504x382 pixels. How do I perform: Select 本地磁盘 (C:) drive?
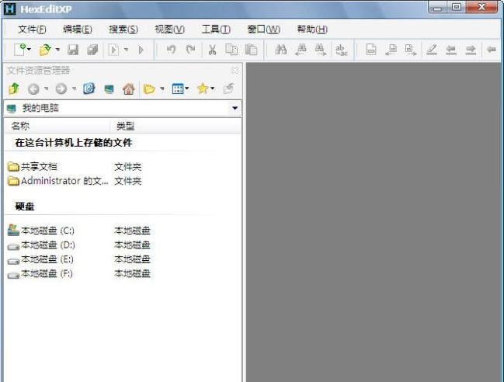[47, 231]
